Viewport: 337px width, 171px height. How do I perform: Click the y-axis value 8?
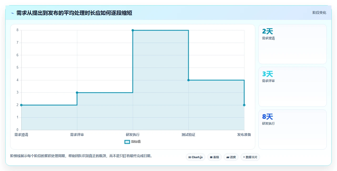click(x=17, y=30)
